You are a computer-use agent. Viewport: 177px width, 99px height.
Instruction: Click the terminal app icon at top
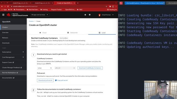point(121,3)
